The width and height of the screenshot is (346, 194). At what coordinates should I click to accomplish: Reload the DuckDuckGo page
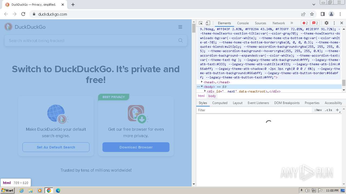tap(23, 14)
